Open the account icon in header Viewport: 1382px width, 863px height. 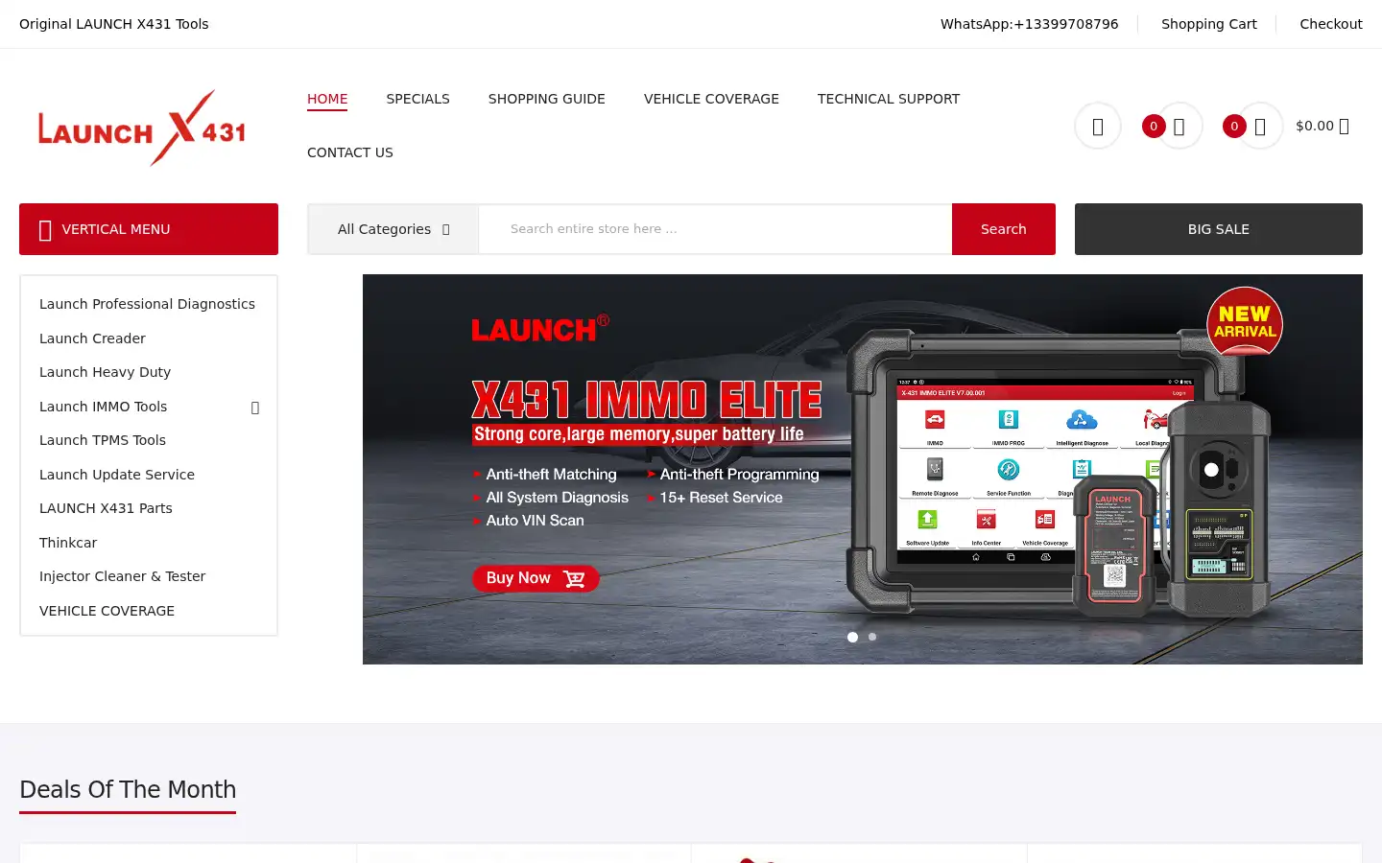pyautogui.click(x=1098, y=126)
